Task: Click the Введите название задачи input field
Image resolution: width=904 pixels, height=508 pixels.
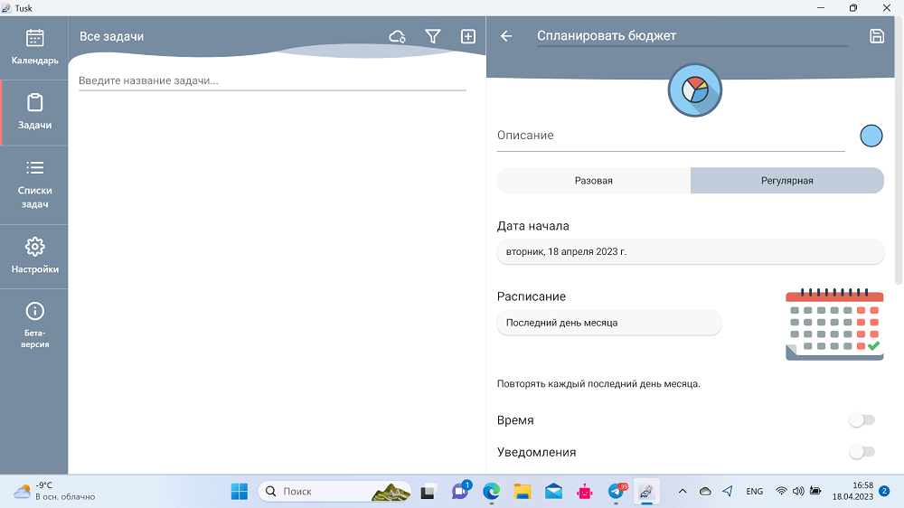Action: [x=271, y=80]
